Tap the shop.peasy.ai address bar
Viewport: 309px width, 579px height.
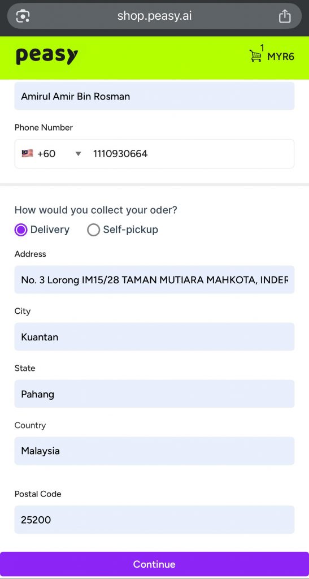pyautogui.click(x=155, y=16)
